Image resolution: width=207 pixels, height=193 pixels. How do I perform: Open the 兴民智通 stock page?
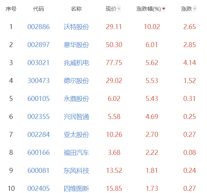coord(76,117)
